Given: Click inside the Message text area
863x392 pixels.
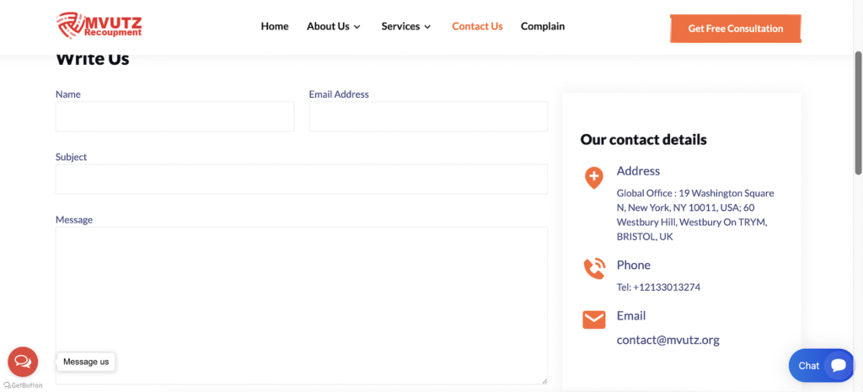Looking at the screenshot, I should click(301, 305).
